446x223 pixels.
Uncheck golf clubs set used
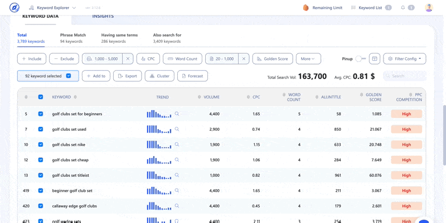tap(41, 129)
